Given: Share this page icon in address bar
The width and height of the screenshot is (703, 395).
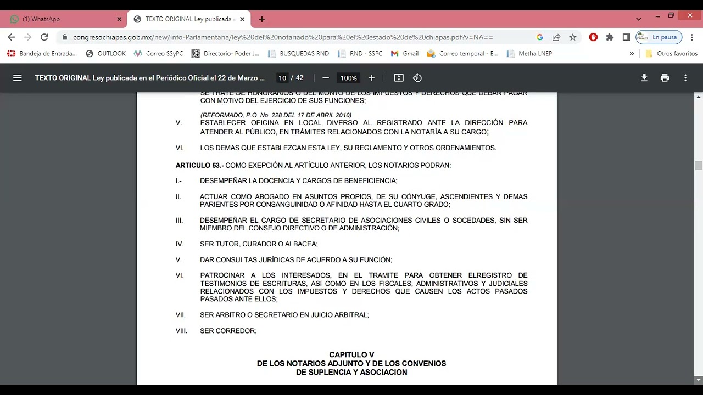Looking at the screenshot, I should [x=556, y=37].
